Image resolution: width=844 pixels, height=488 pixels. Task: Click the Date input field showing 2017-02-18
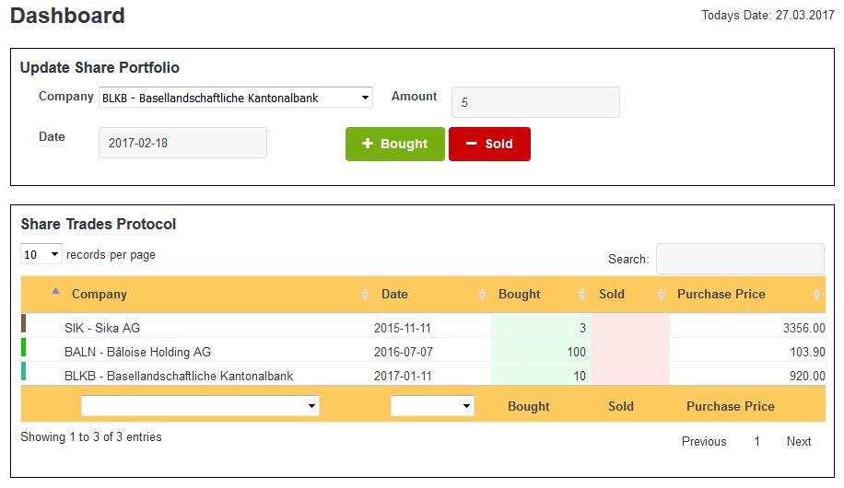pos(182,143)
